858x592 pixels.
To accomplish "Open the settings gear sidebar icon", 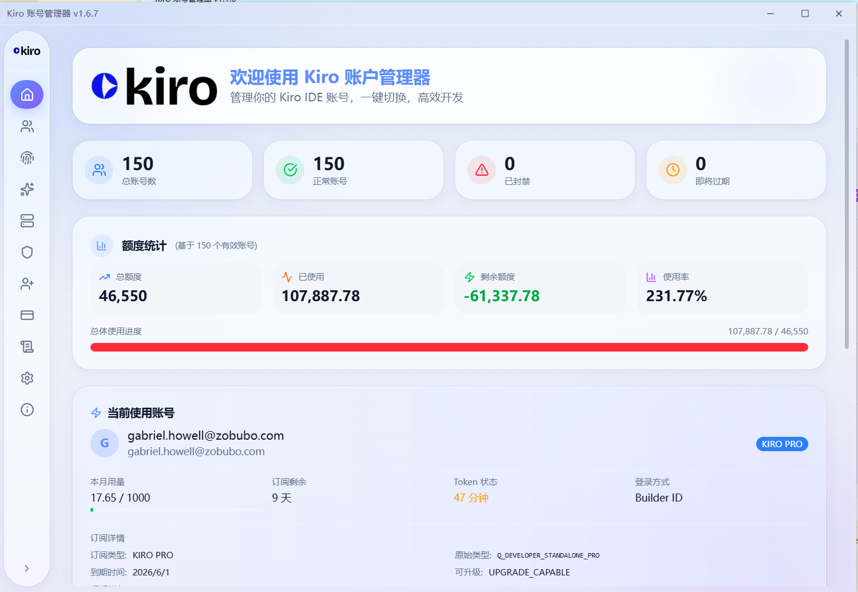I will pos(27,378).
